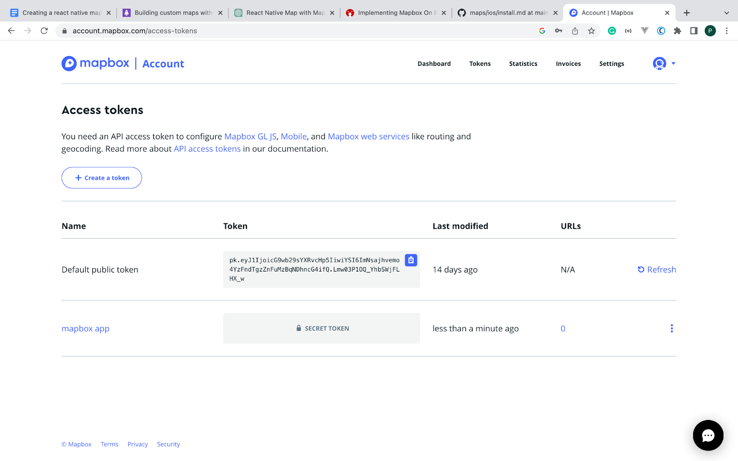Reload the current page
Screen dimensions: 738x461
pos(44,31)
